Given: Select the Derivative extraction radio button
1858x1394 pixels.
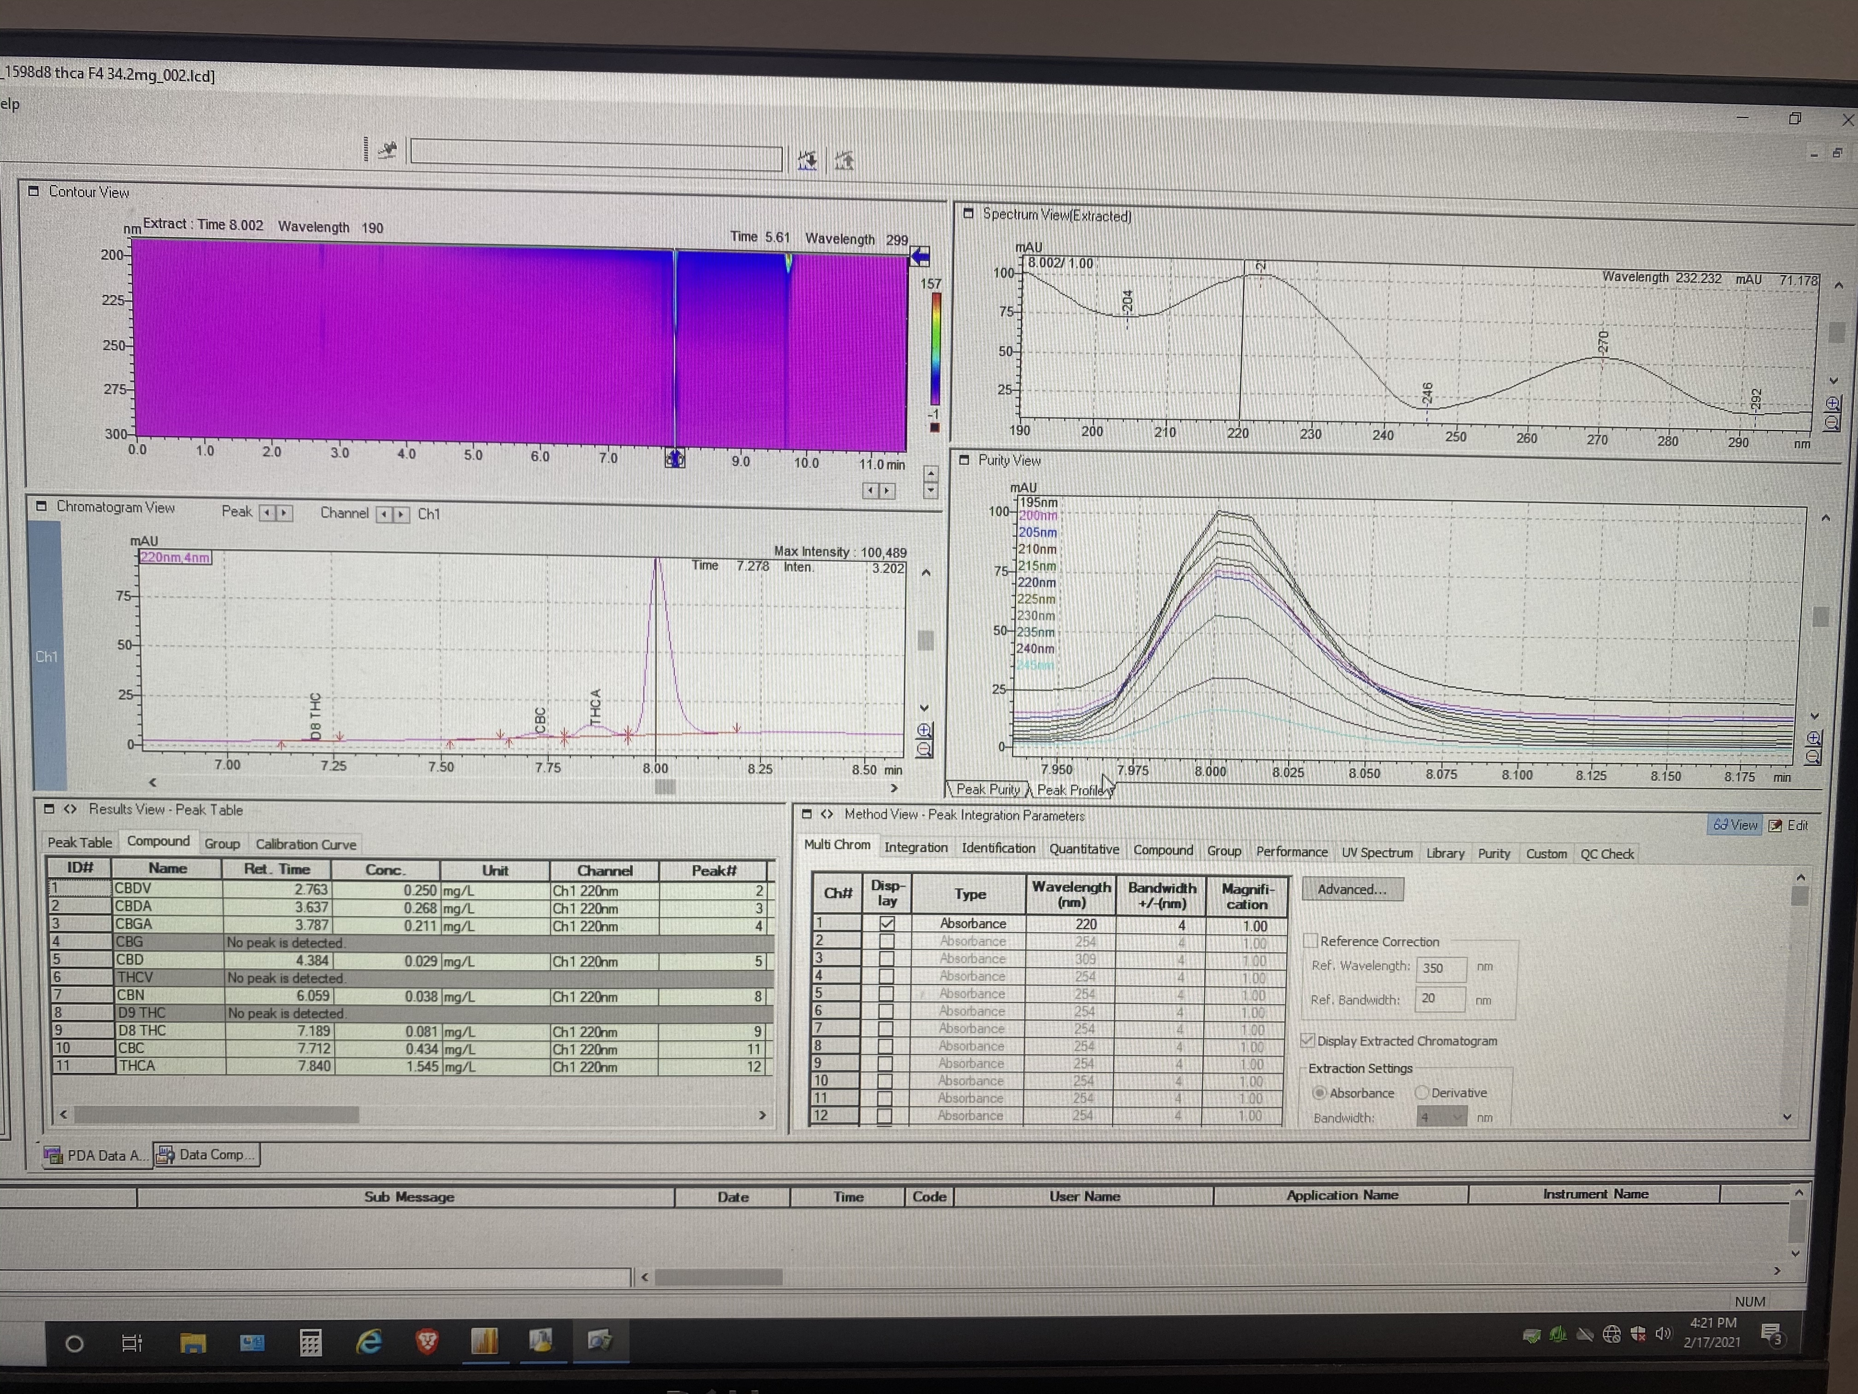Looking at the screenshot, I should coord(1421,1093).
